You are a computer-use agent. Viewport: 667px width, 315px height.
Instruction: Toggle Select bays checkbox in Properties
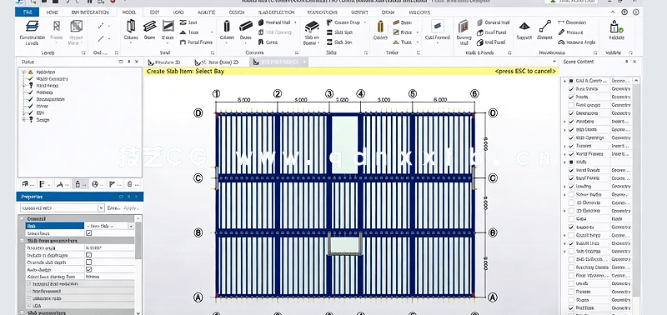point(88,233)
